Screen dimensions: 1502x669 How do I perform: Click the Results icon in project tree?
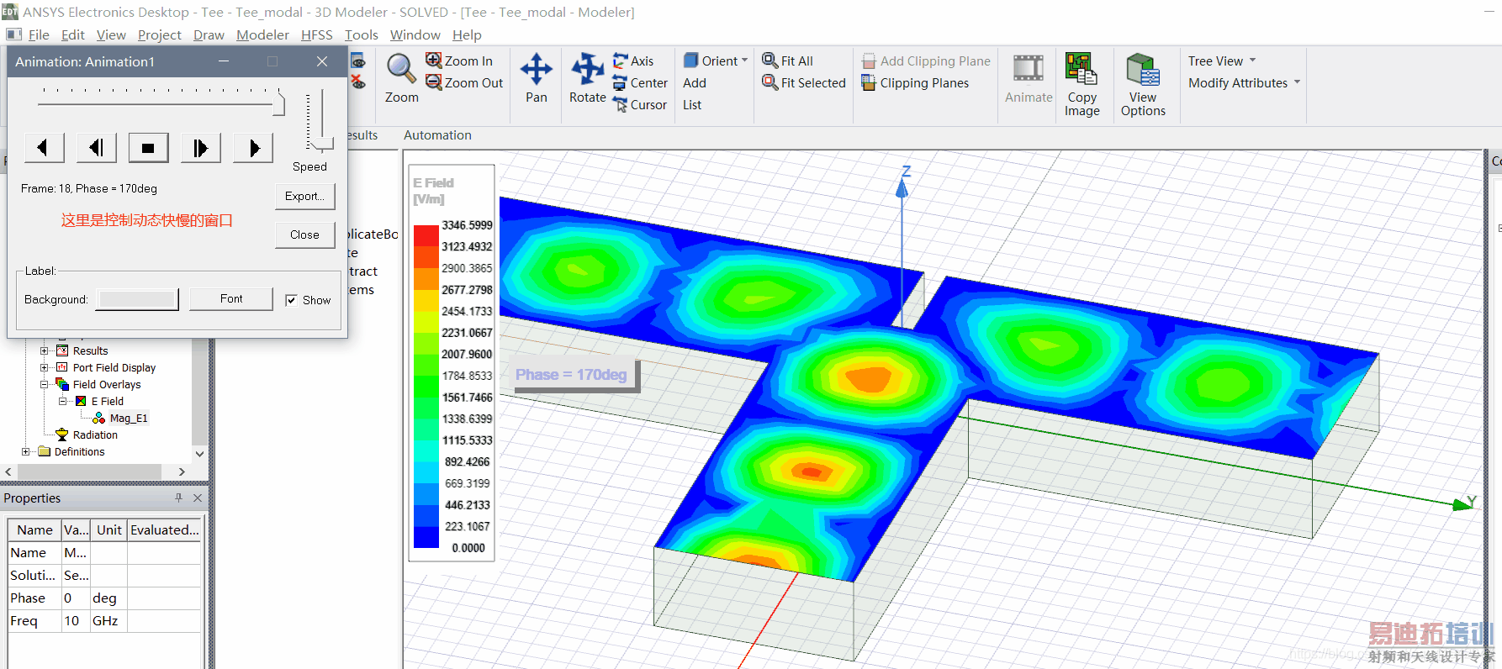tap(62, 350)
